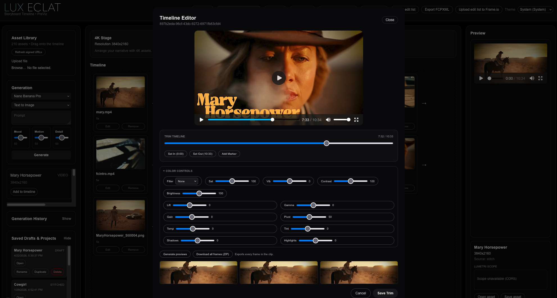
Task: Select the middle frame thumbnail in the editor
Action: (278, 272)
